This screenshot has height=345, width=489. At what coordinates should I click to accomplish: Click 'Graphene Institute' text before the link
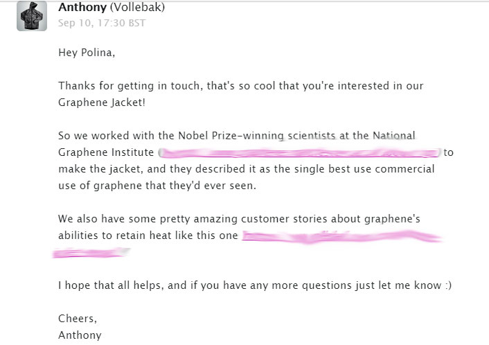[x=106, y=152]
